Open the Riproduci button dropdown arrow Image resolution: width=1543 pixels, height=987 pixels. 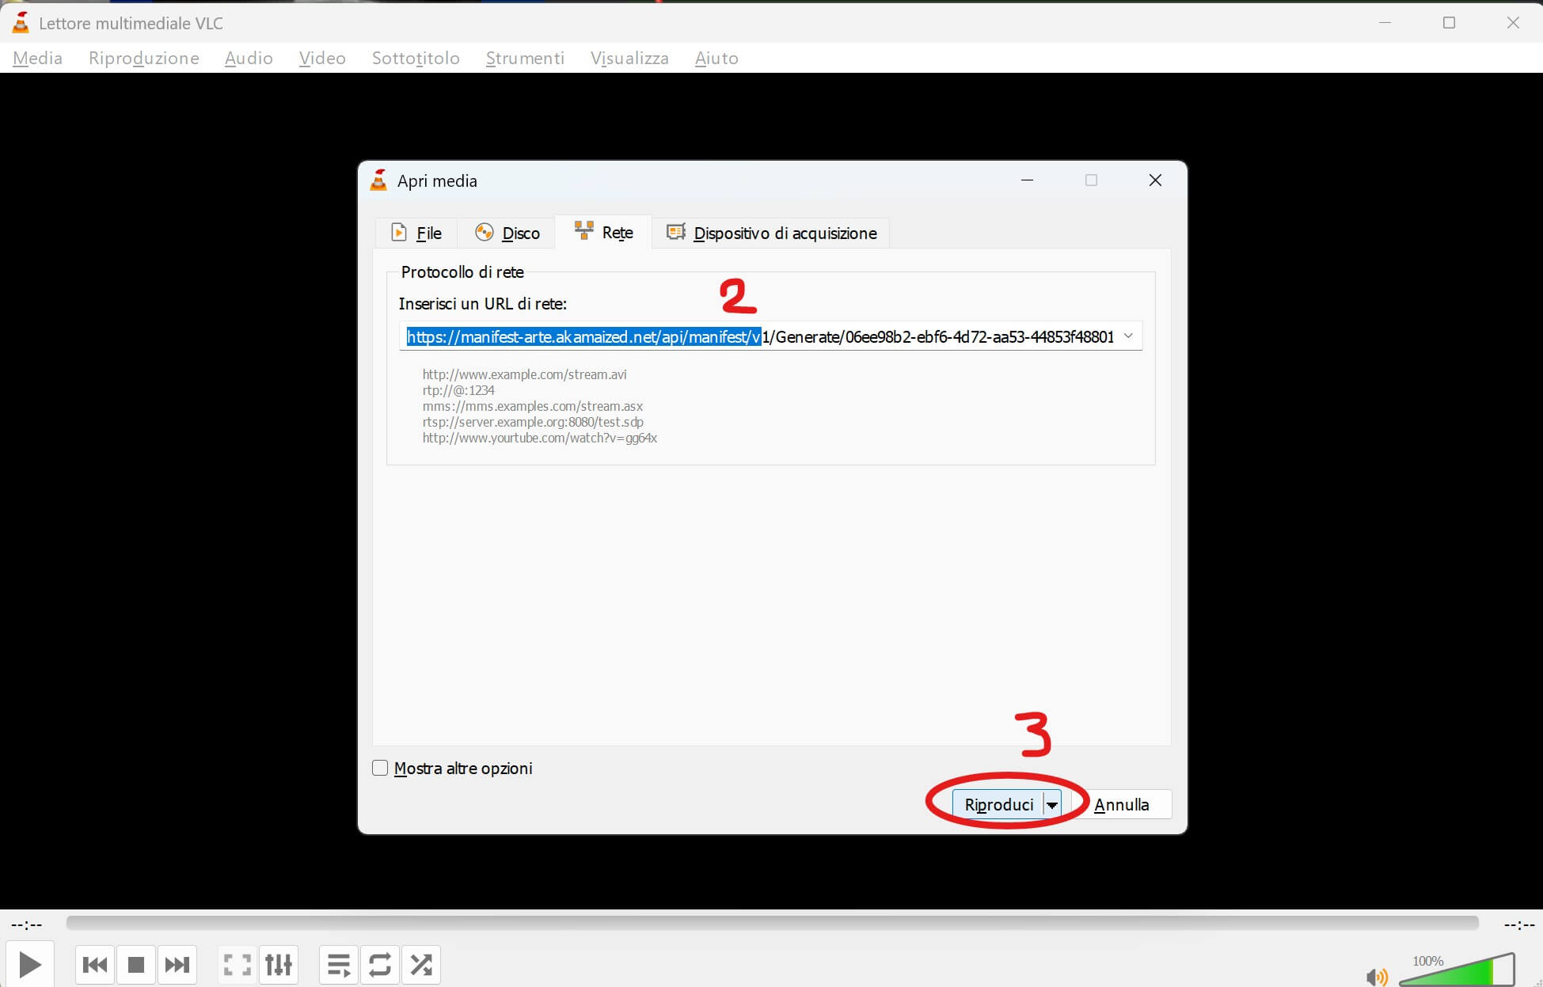coord(1052,805)
